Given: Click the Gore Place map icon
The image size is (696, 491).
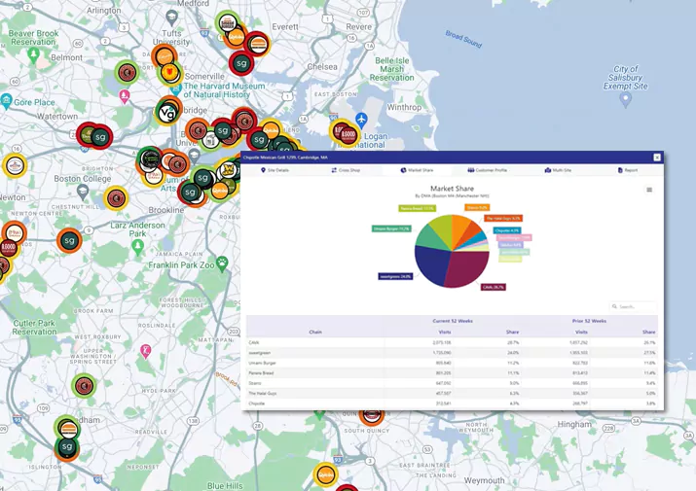Looking at the screenshot, I should click(6, 101).
